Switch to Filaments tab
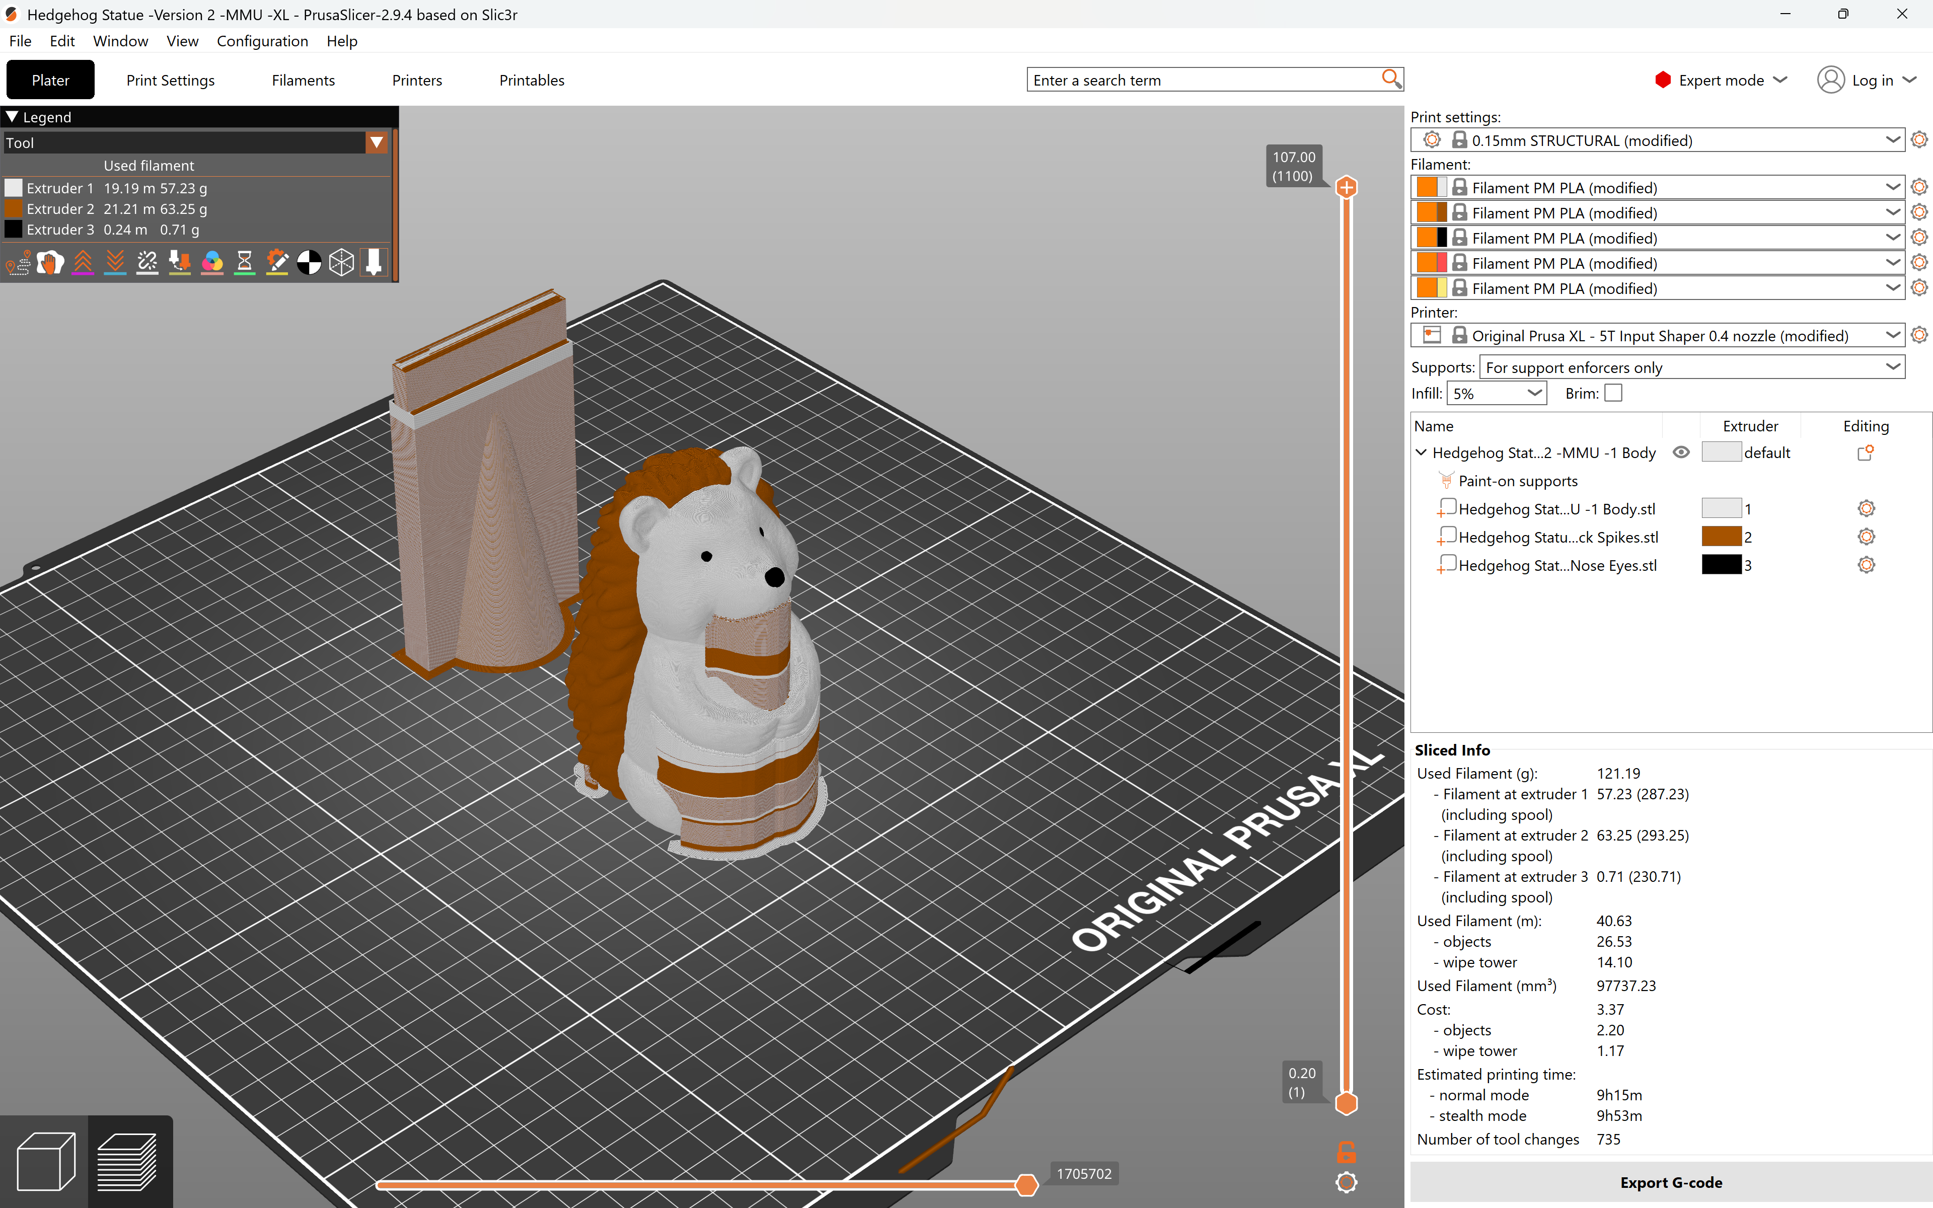 coord(303,80)
